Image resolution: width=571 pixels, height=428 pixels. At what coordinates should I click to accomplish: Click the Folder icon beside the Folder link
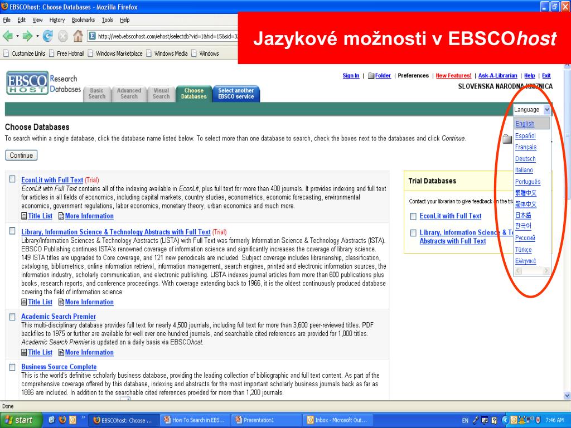371,76
